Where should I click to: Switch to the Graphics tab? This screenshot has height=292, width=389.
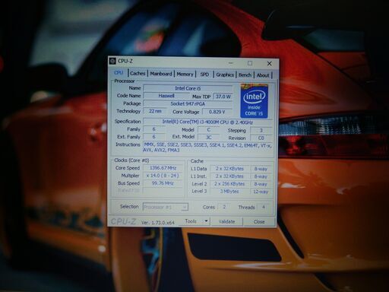[x=225, y=75]
